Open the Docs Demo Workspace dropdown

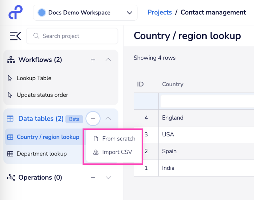click(129, 13)
